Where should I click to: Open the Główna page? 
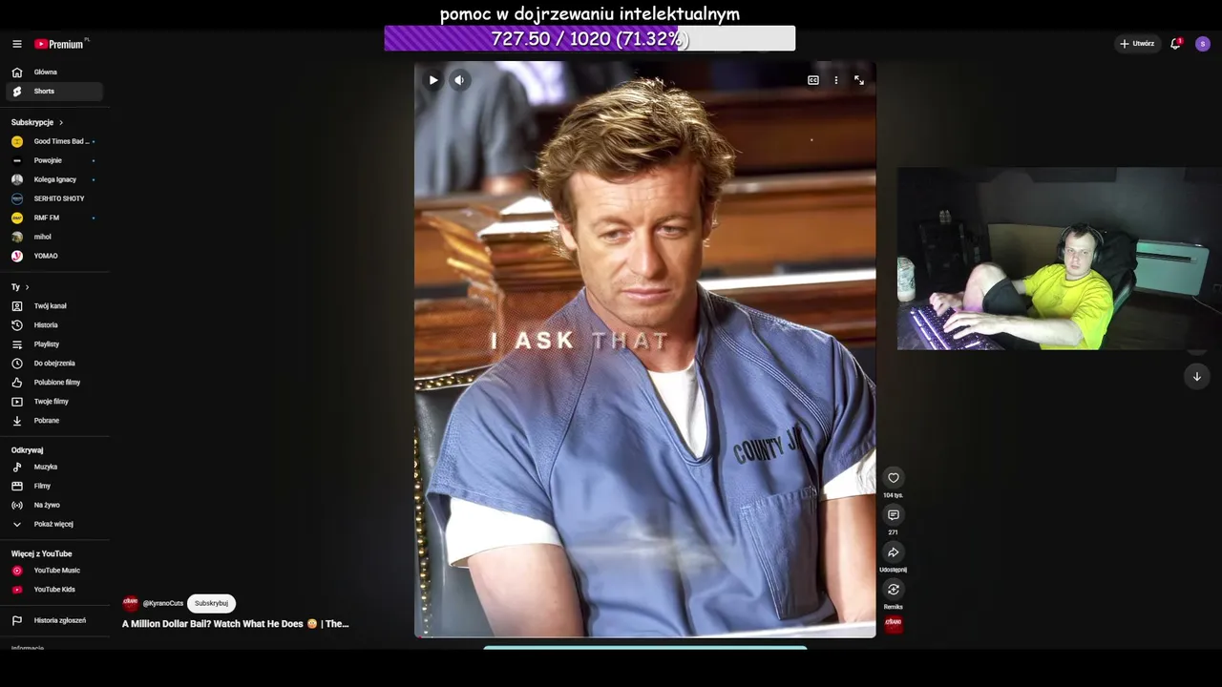54,73
